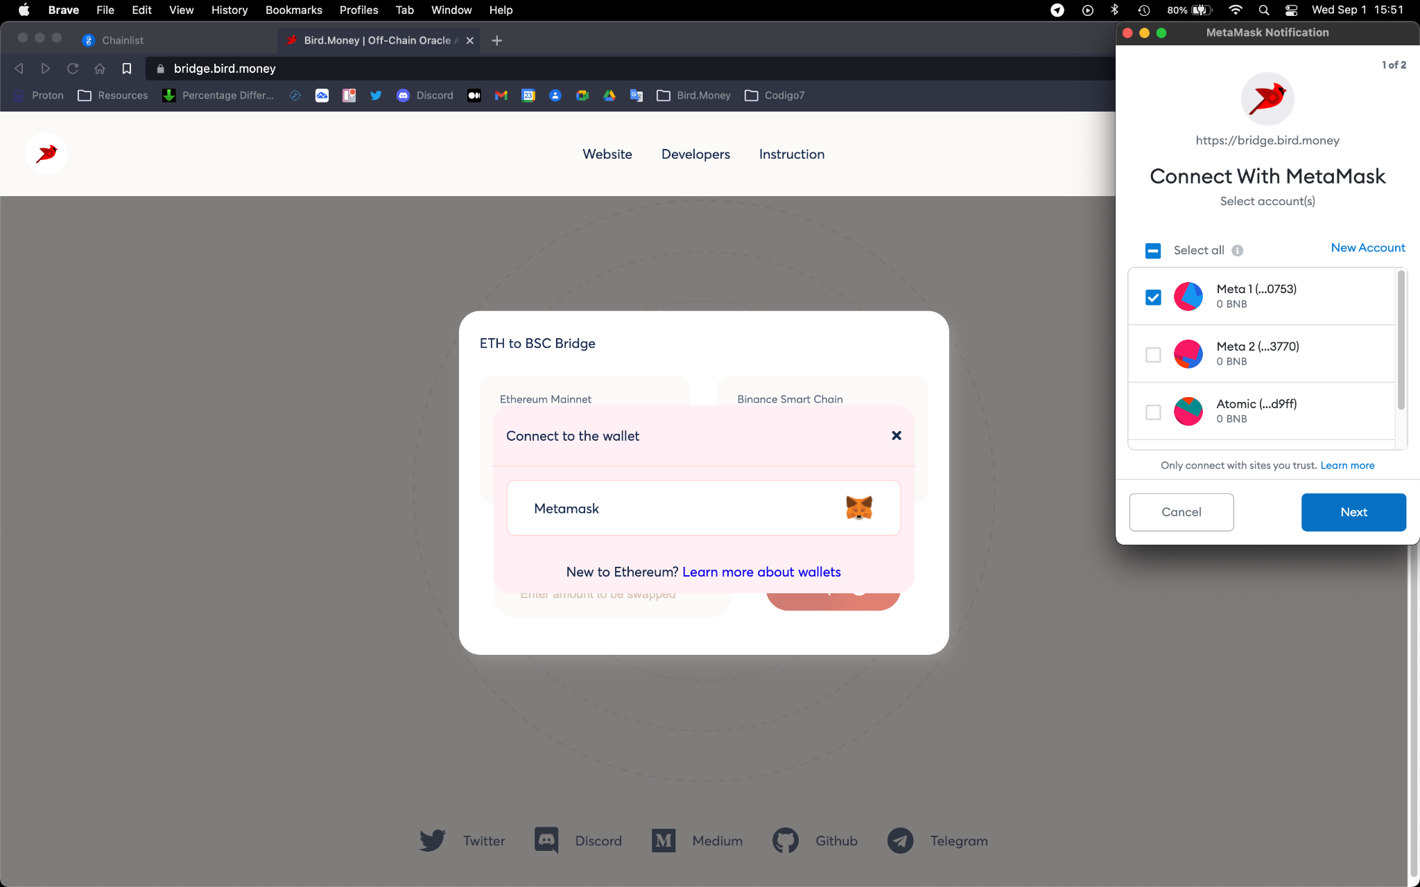Image resolution: width=1420 pixels, height=887 pixels.
Task: Click the browser reload icon
Action: [73, 69]
